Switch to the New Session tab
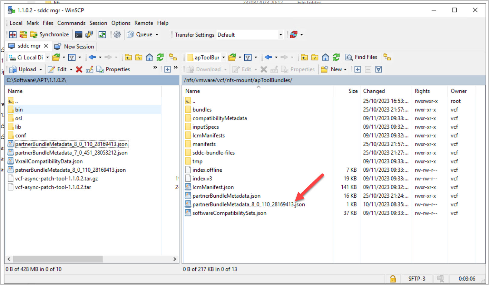This screenshot has width=489, height=285. coord(74,47)
